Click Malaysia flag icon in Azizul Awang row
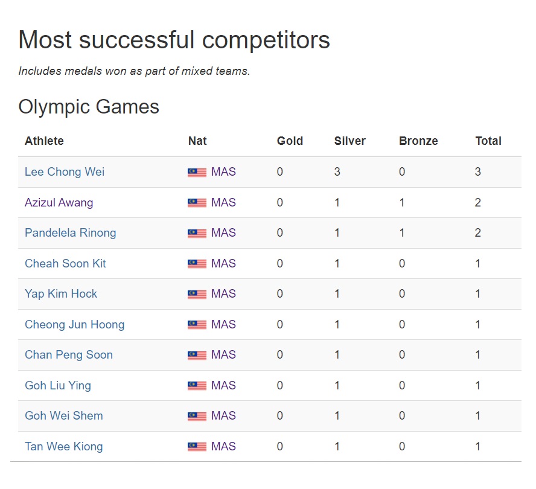Image resolution: width=536 pixels, height=489 pixels. click(x=197, y=203)
